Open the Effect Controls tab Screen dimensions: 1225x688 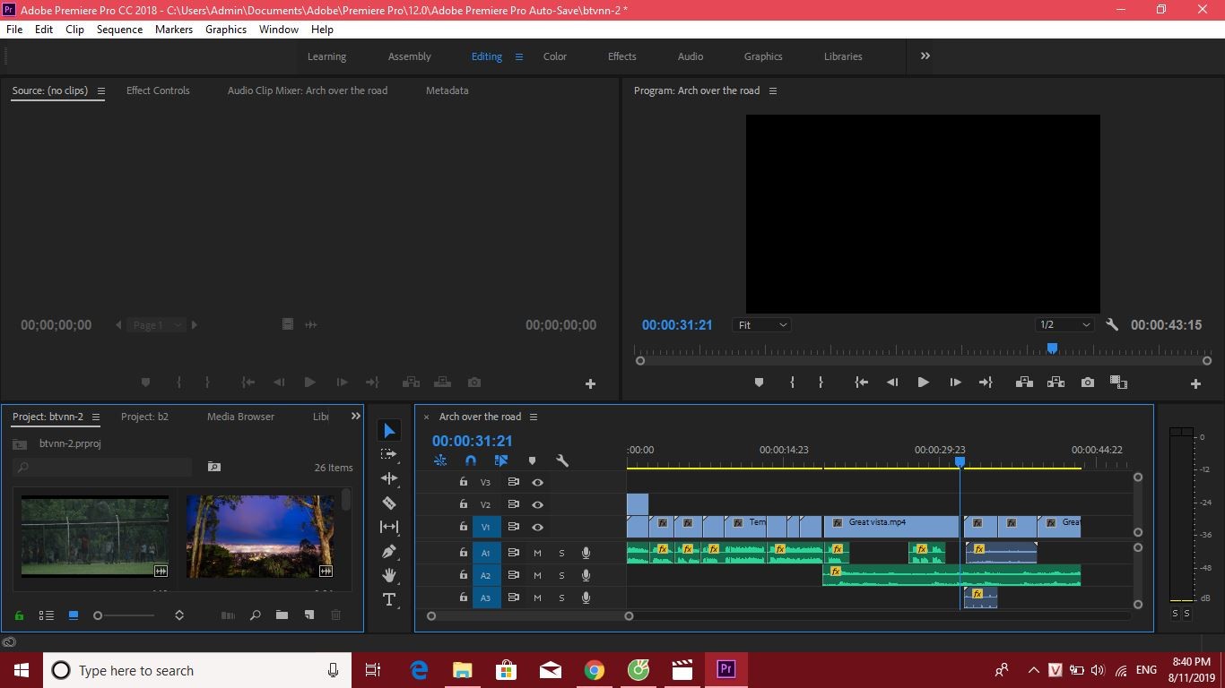(158, 90)
